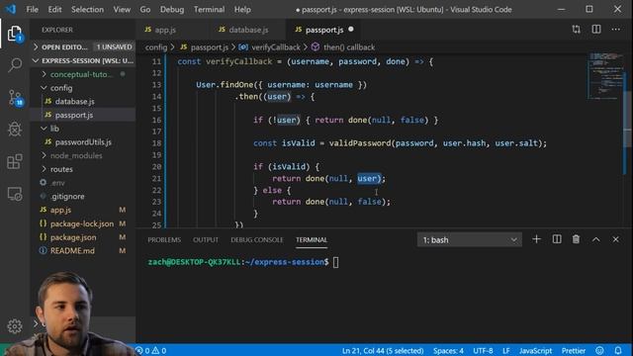Click the config breadcrumb segment
633x356 pixels.
pyautogui.click(x=156, y=47)
